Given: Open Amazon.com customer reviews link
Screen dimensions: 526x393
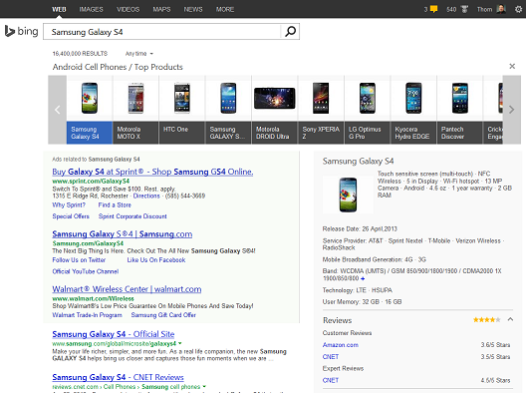Looking at the screenshot, I should tap(341, 345).
